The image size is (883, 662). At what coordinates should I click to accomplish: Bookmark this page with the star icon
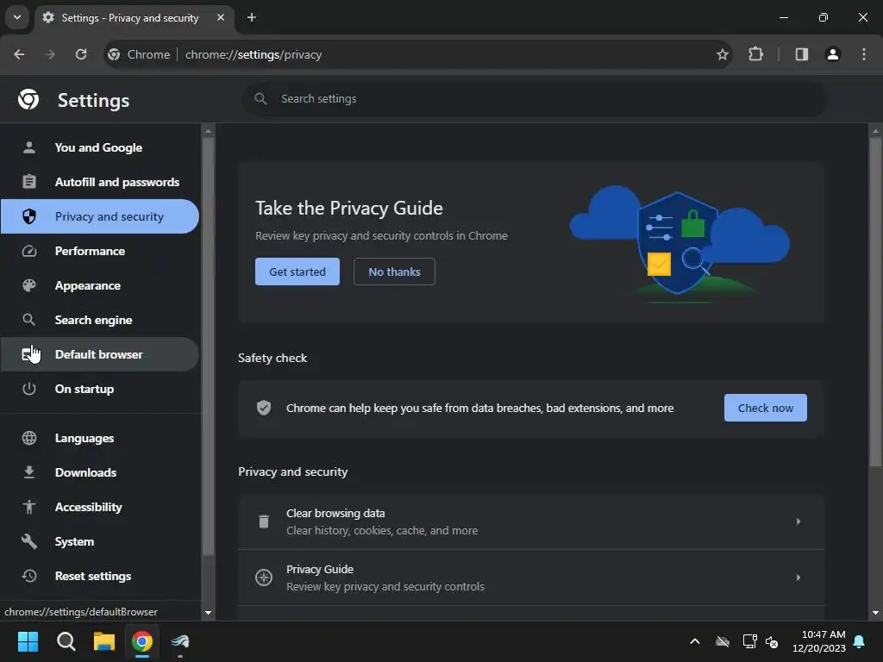pos(722,54)
